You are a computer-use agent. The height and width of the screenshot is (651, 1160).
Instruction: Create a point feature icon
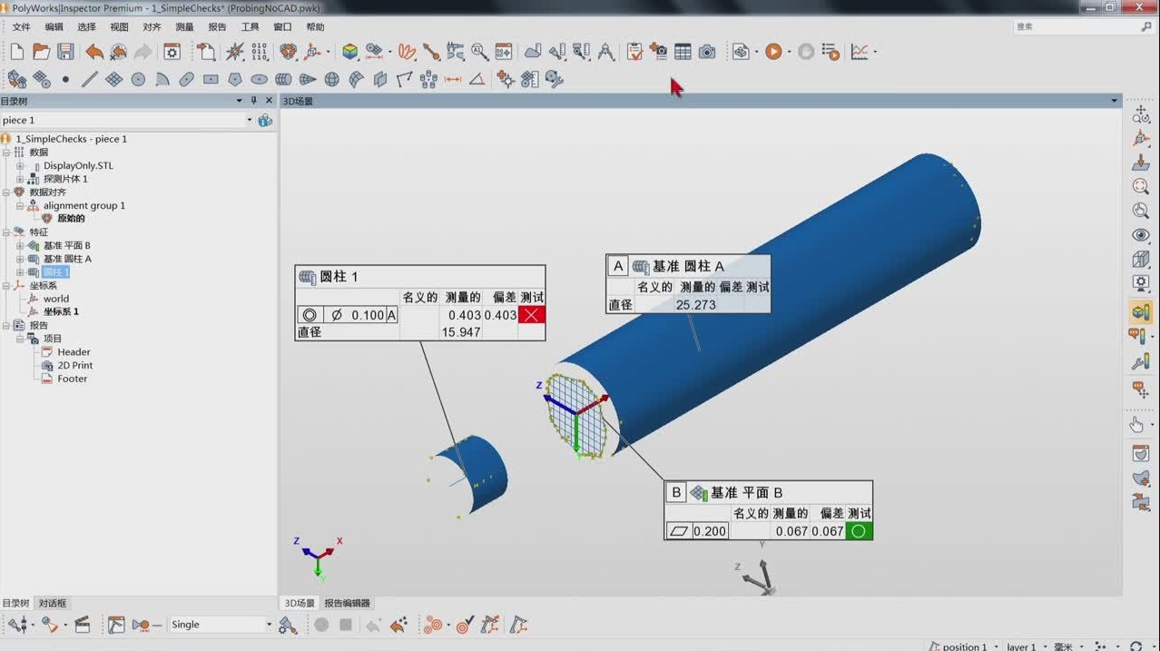click(x=65, y=80)
